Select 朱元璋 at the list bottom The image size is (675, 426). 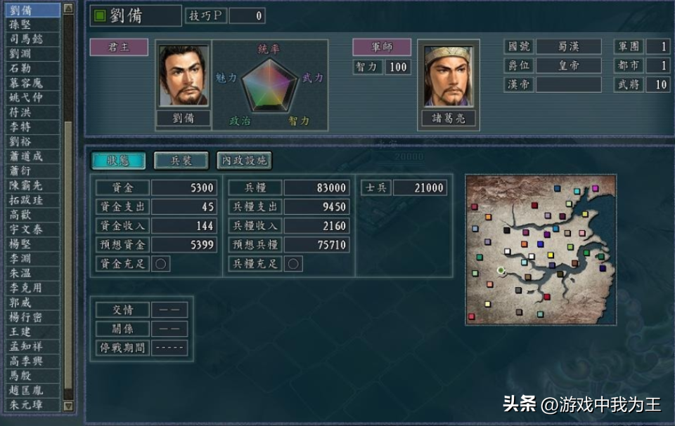click(x=33, y=405)
